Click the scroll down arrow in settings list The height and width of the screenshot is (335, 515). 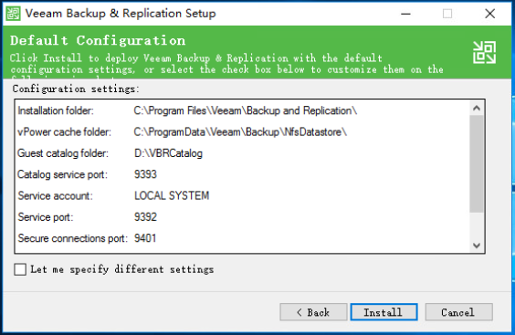tap(477, 246)
